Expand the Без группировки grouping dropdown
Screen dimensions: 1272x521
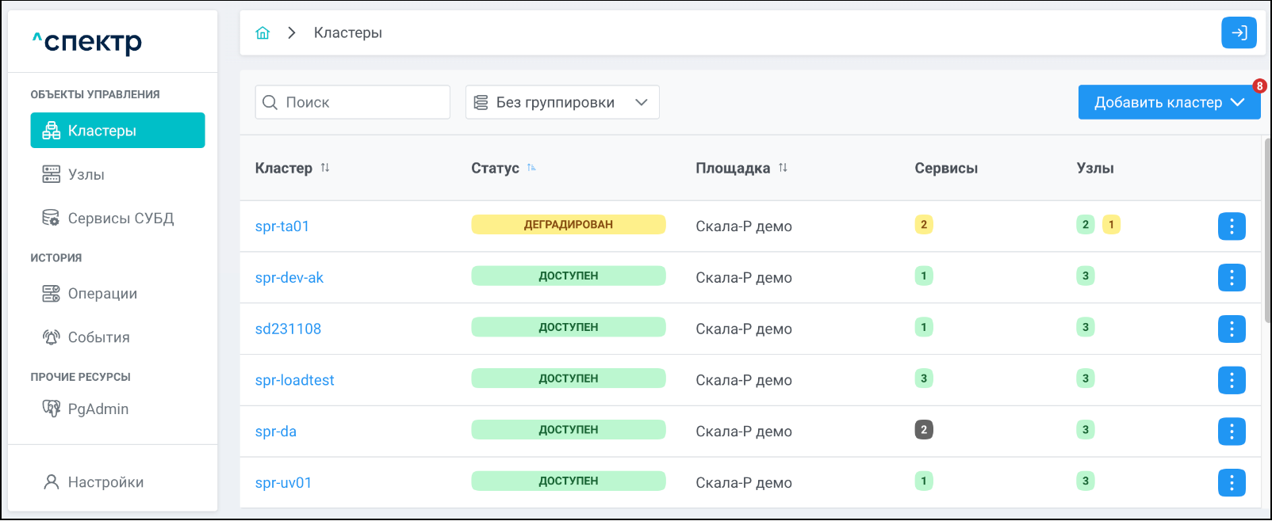562,102
